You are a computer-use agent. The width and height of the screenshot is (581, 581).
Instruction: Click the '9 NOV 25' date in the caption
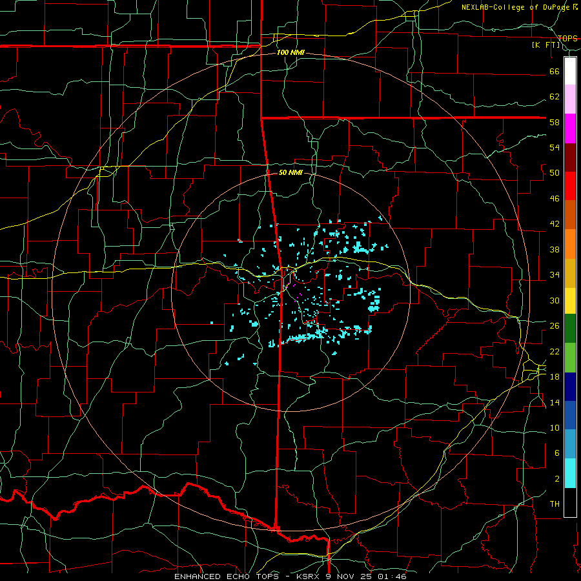[x=349, y=576]
